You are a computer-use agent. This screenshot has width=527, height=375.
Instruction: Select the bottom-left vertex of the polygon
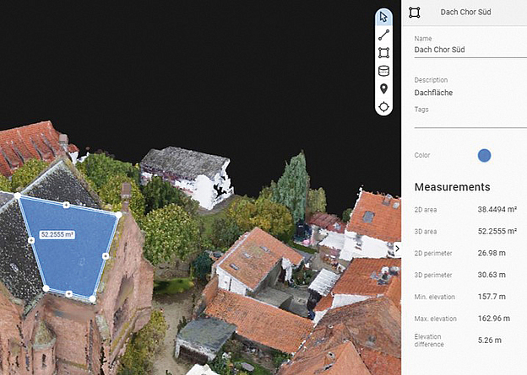[x=46, y=288]
